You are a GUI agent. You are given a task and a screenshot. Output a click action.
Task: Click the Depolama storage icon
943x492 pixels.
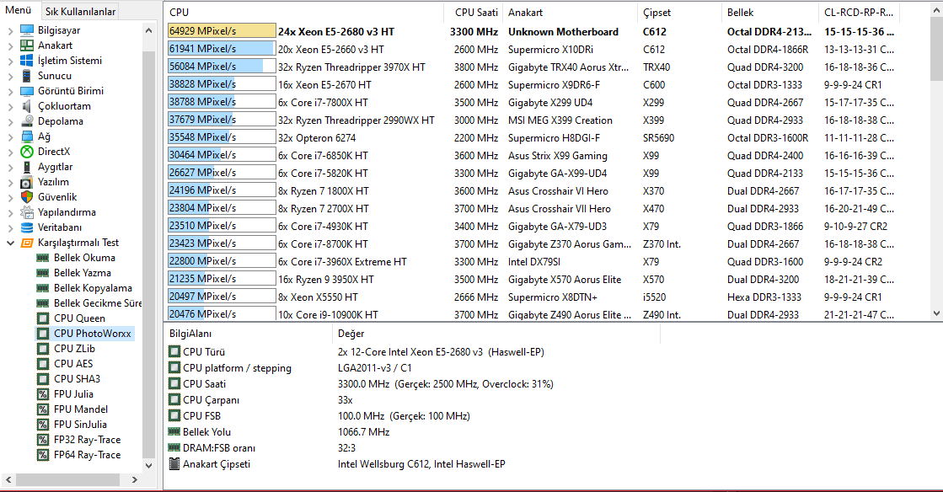pos(26,121)
